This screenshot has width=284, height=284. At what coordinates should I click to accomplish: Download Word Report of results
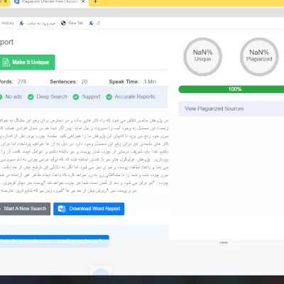(89, 209)
